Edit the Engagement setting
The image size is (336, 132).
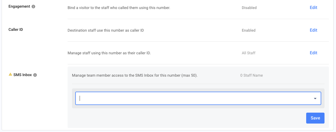pos(313,8)
